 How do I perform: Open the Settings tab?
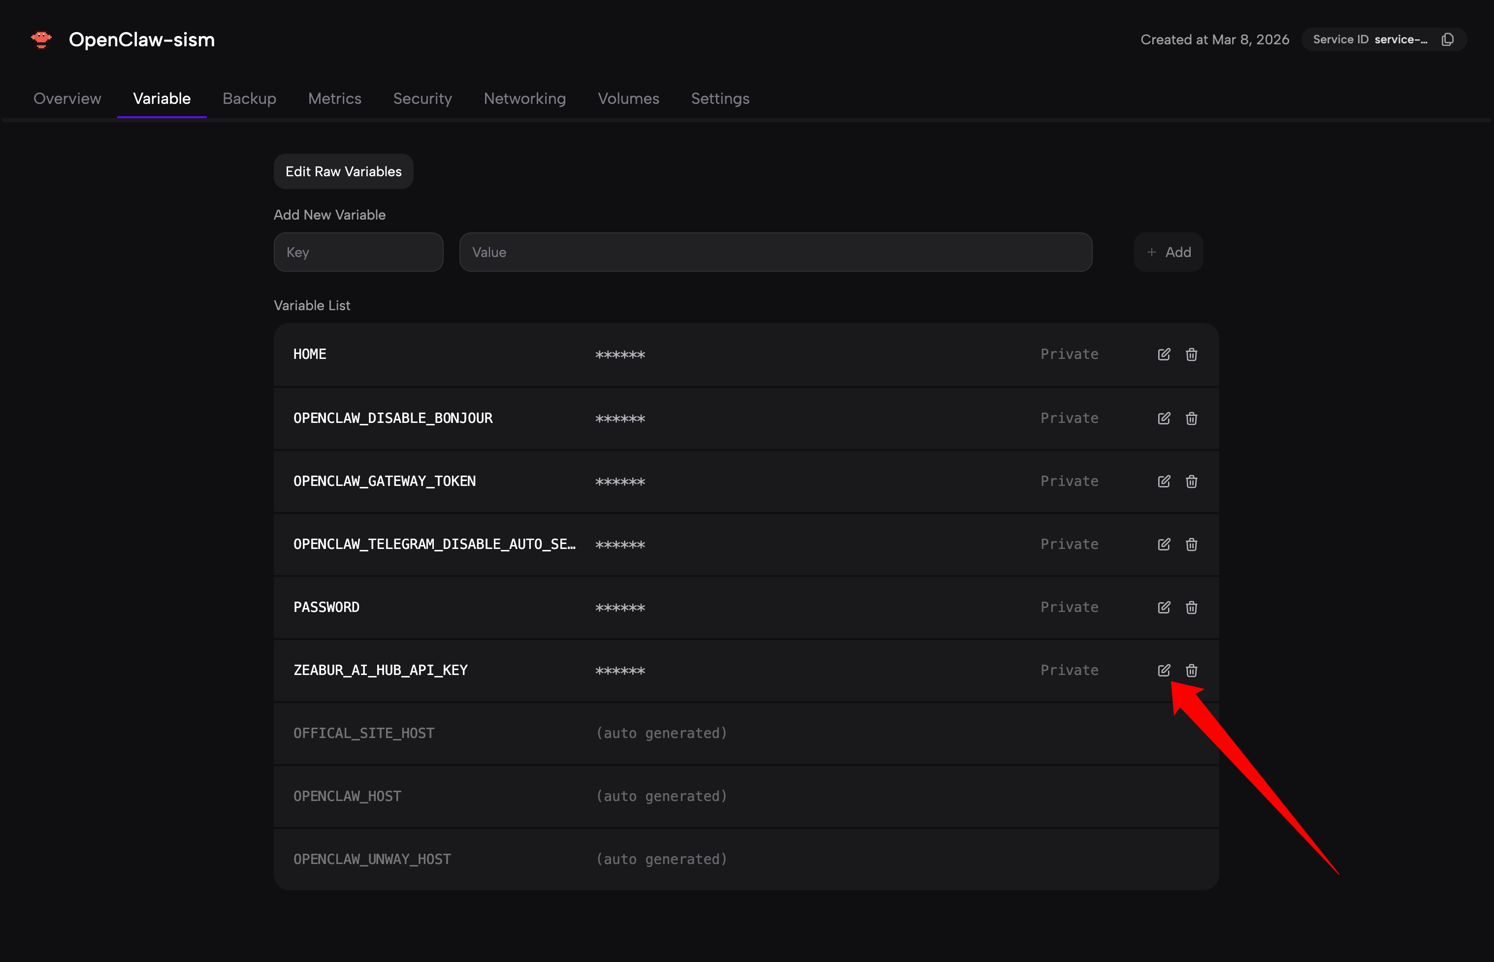point(720,98)
